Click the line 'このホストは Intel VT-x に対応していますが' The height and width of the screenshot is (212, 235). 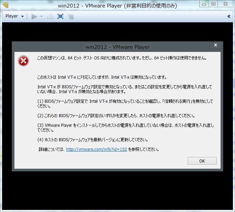[x=102, y=77]
